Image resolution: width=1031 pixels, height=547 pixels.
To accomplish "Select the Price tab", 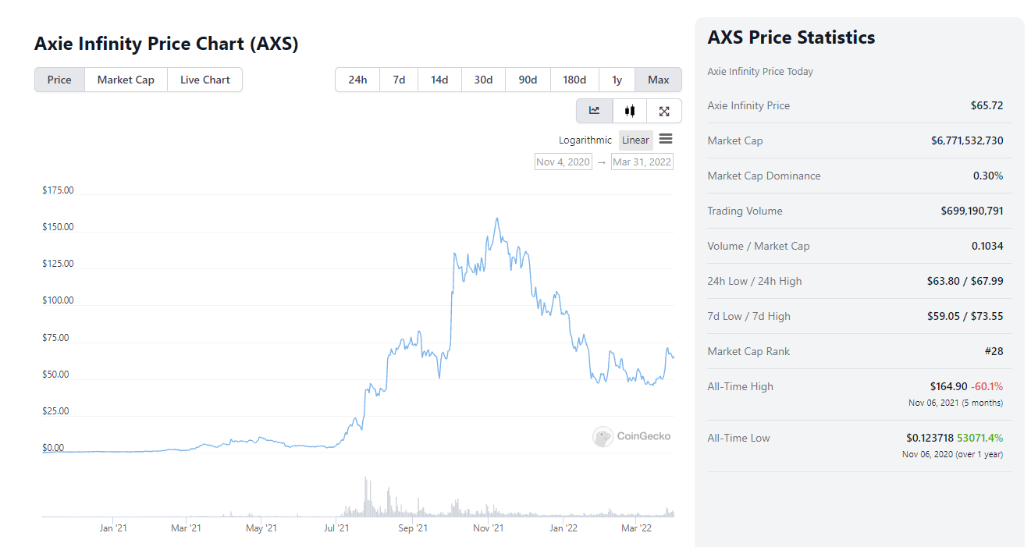I will pos(59,80).
